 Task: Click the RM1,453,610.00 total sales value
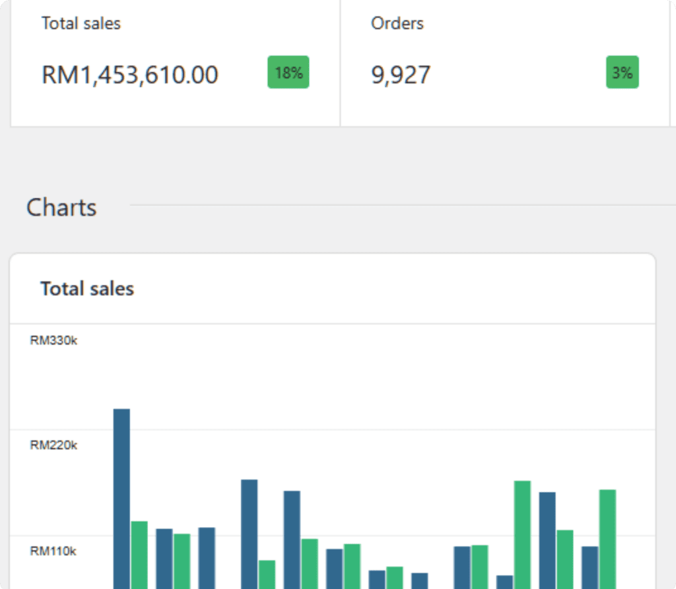(x=130, y=75)
